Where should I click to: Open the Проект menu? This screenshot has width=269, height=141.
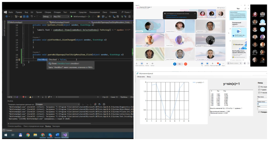39,12
